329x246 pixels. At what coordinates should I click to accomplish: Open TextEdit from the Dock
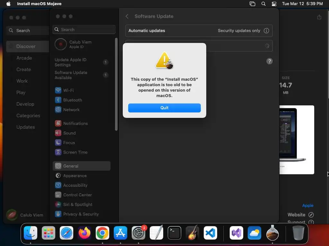click(156, 233)
